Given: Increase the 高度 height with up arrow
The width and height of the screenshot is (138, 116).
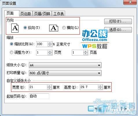Looking at the screenshot, I should click(x=100, y=86).
